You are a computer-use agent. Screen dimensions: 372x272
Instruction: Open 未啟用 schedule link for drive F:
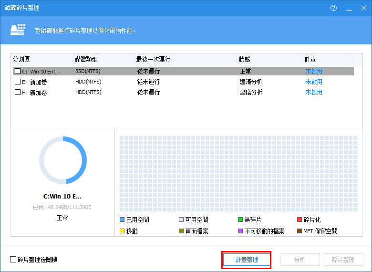tap(314, 92)
